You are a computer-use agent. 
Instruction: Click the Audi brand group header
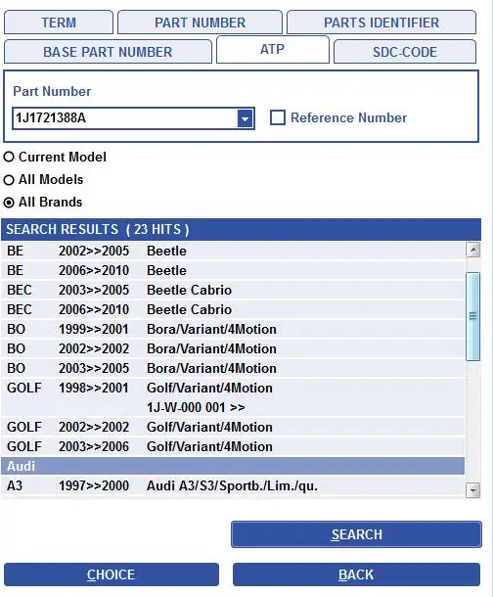click(233, 466)
